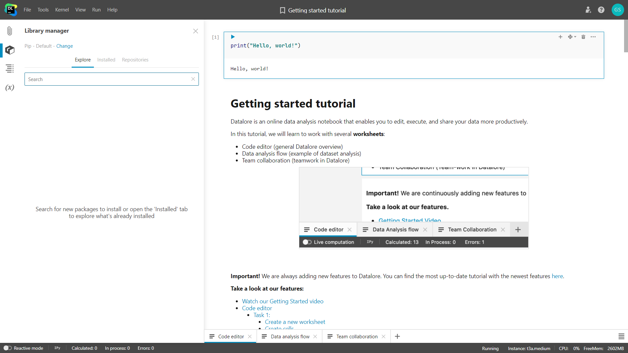Click the 'here' link for newest features

557,276
